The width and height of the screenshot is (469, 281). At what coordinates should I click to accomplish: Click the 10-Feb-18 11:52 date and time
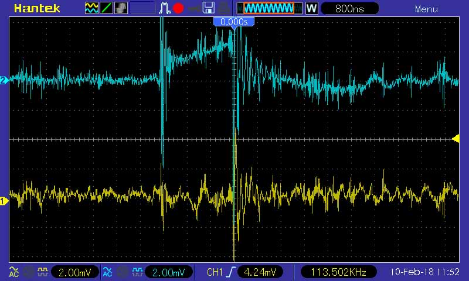pyautogui.click(x=424, y=272)
